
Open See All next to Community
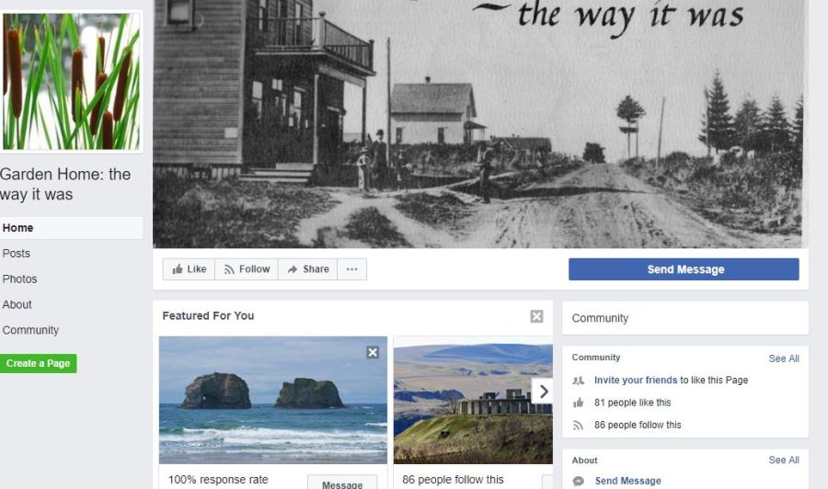coord(784,358)
